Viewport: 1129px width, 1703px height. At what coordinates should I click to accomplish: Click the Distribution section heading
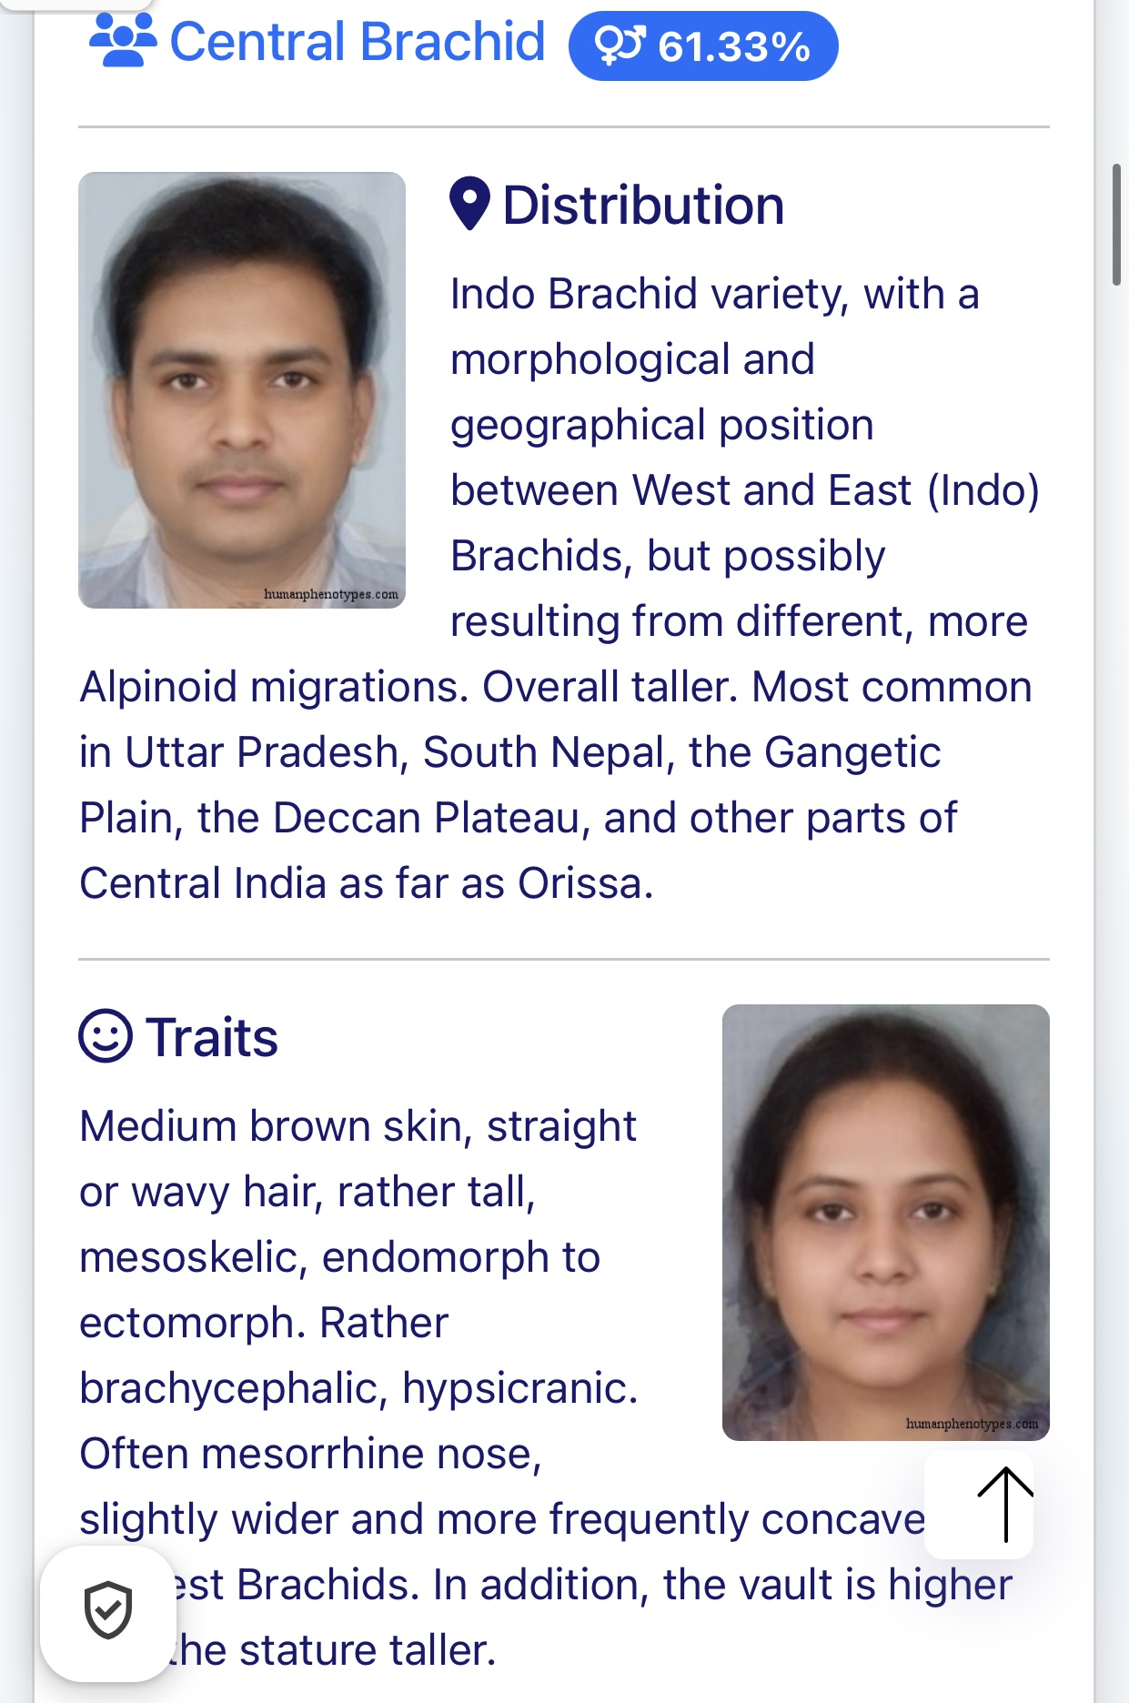(x=643, y=205)
